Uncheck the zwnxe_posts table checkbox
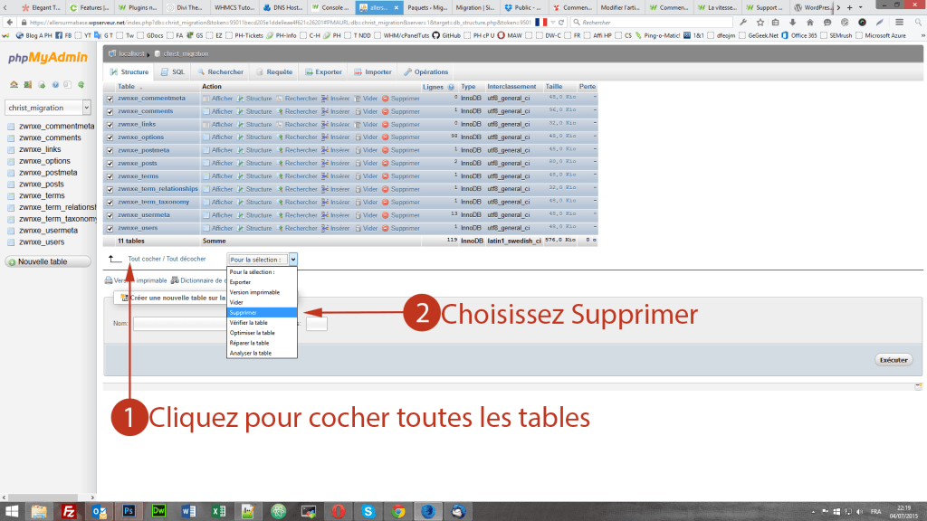Image resolution: width=927 pixels, height=521 pixels. [110, 164]
